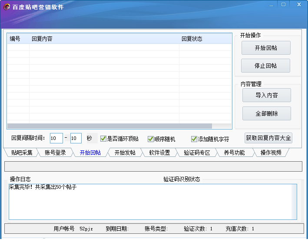Click the 全部删除 button
The height and width of the screenshot is (249, 308).
[x=267, y=113]
